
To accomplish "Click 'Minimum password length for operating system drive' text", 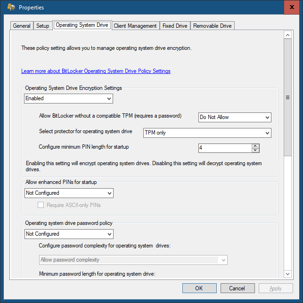I will 98,274.
